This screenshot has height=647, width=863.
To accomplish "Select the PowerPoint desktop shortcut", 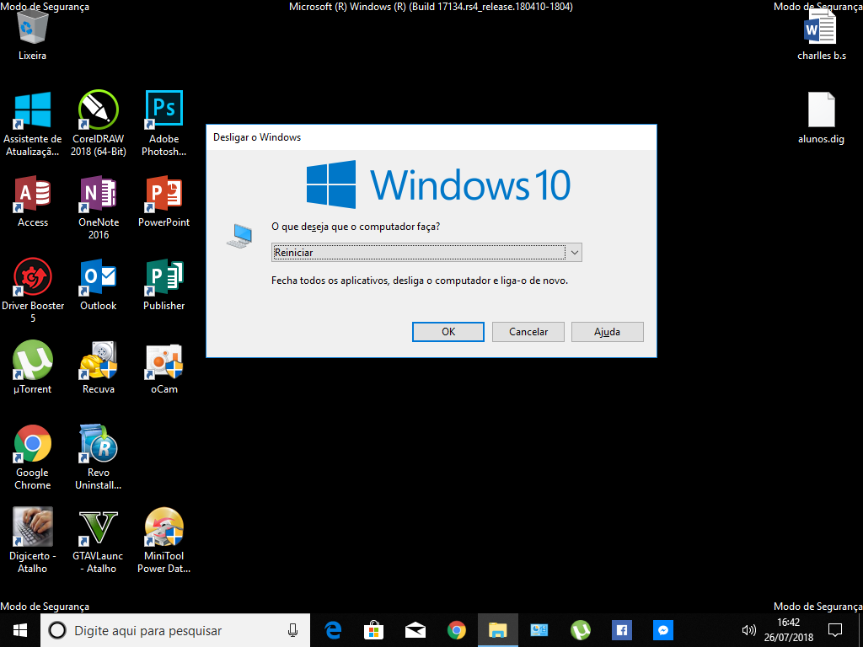I will (x=164, y=201).
